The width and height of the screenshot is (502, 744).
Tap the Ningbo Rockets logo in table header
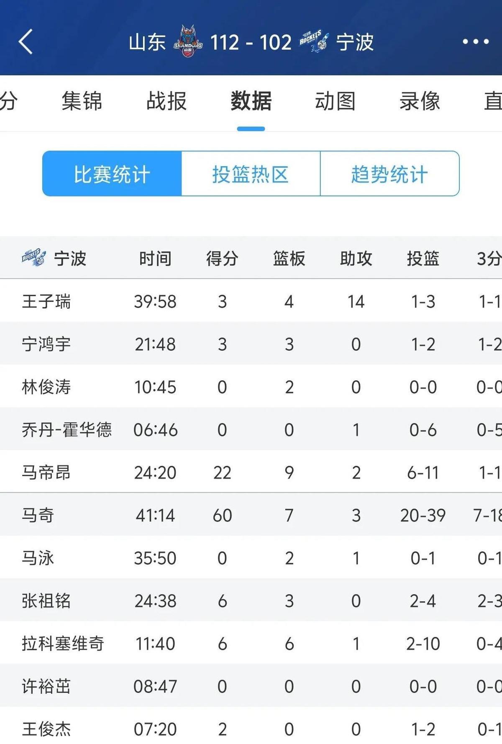click(x=34, y=258)
